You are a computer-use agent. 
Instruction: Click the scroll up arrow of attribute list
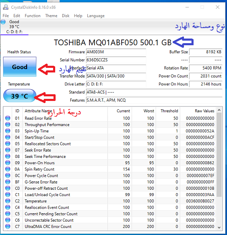point(219,110)
